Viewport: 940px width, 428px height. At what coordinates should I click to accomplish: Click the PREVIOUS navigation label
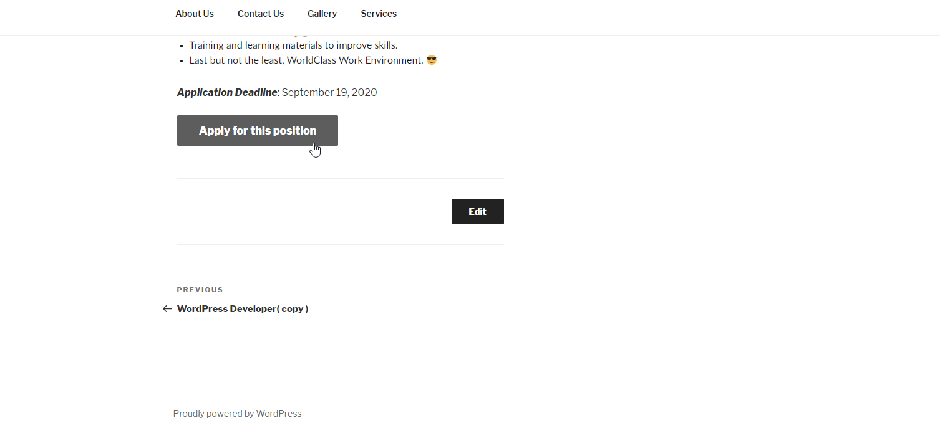200,290
